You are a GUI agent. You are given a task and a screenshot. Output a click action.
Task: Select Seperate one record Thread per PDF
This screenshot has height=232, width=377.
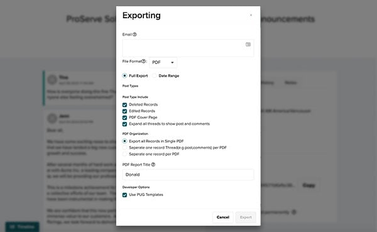124,148
